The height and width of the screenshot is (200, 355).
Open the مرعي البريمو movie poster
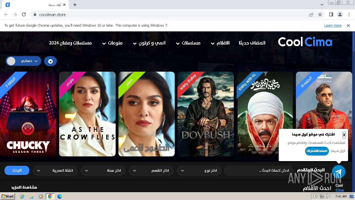point(265,114)
